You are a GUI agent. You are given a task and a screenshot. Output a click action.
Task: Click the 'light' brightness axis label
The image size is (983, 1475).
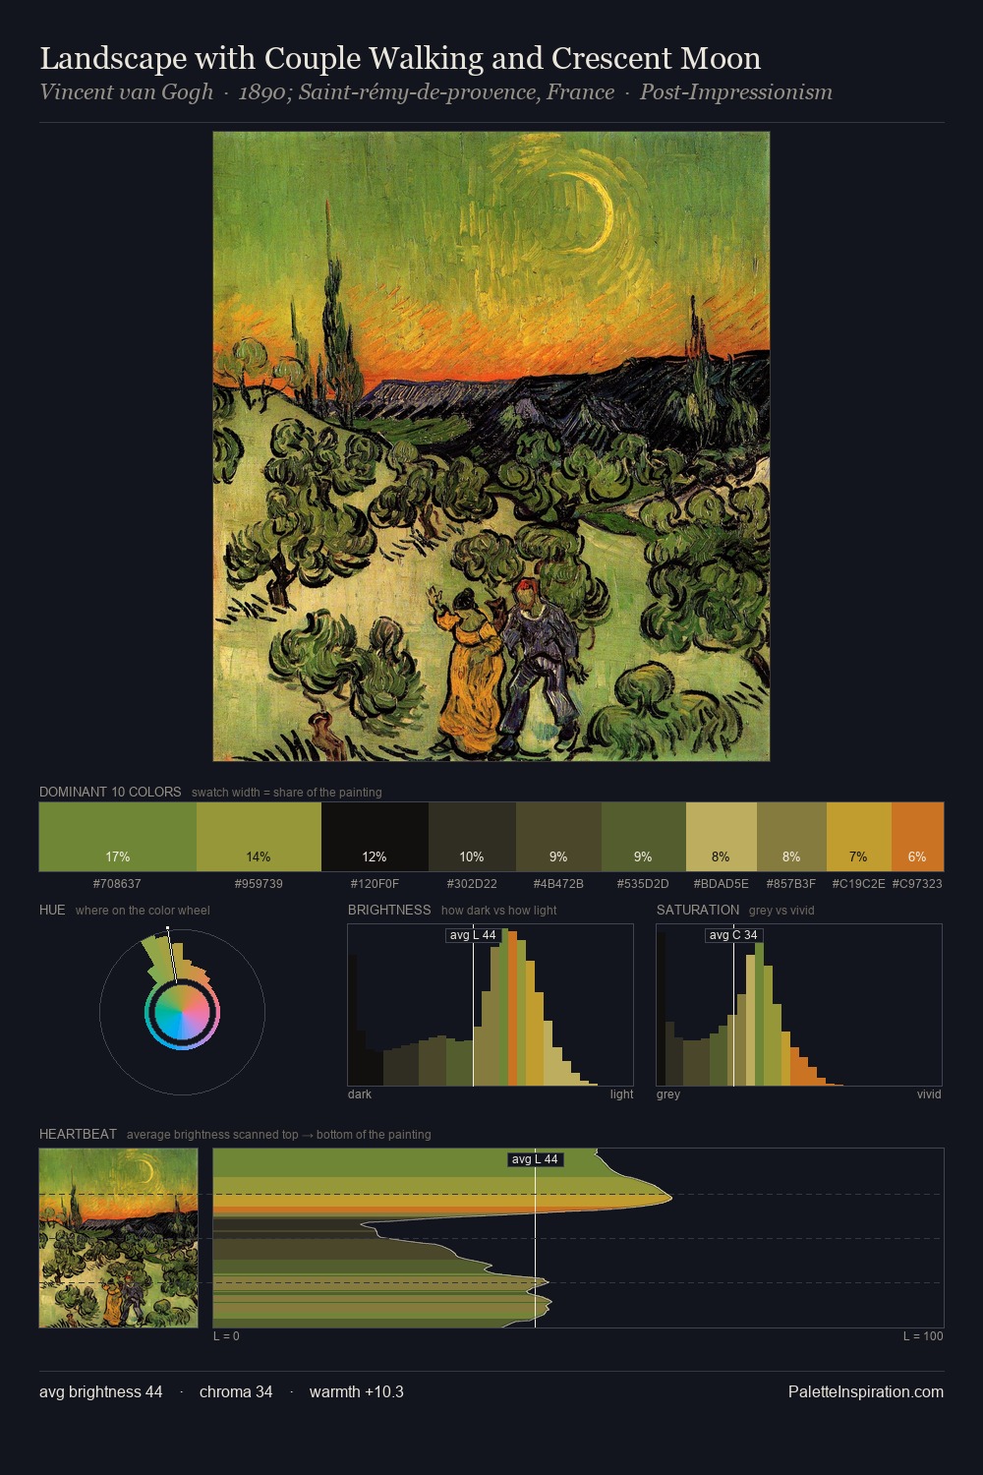(x=621, y=1094)
